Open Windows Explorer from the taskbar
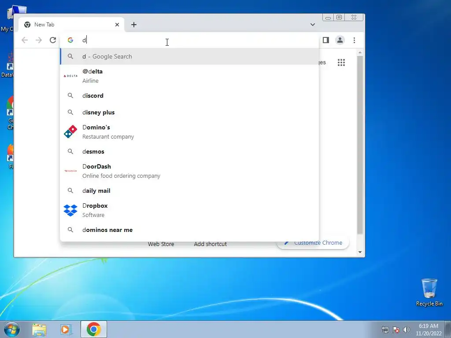This screenshot has width=451, height=338. [39, 329]
